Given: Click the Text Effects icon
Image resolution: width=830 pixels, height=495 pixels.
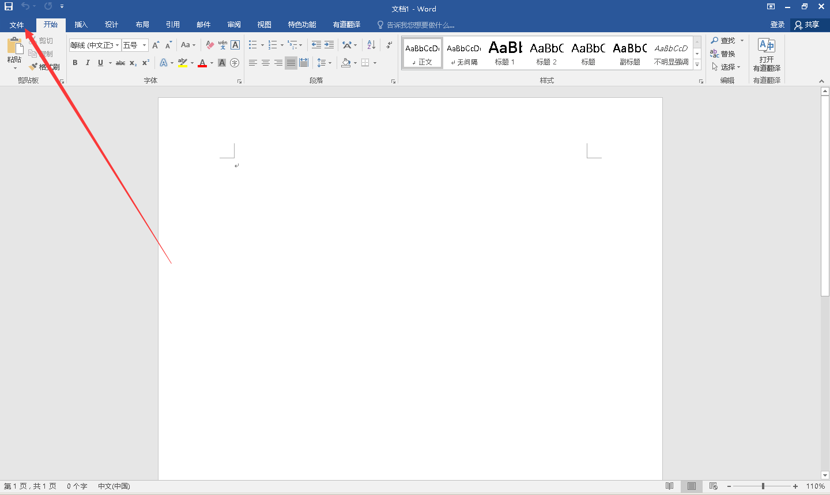Looking at the screenshot, I should (x=164, y=63).
